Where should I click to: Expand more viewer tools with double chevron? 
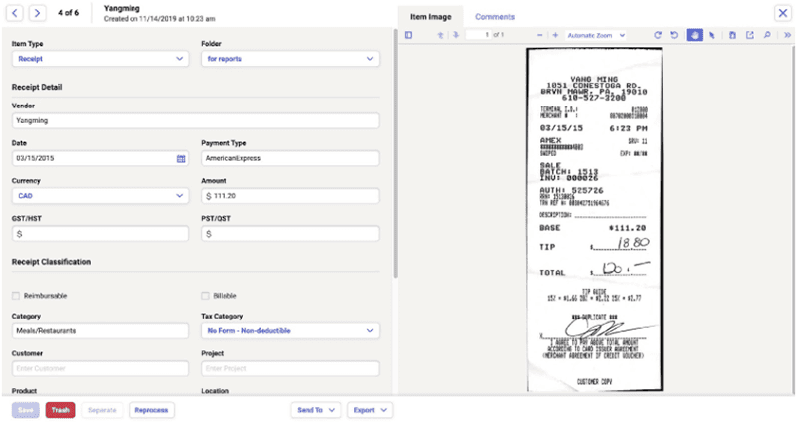787,35
